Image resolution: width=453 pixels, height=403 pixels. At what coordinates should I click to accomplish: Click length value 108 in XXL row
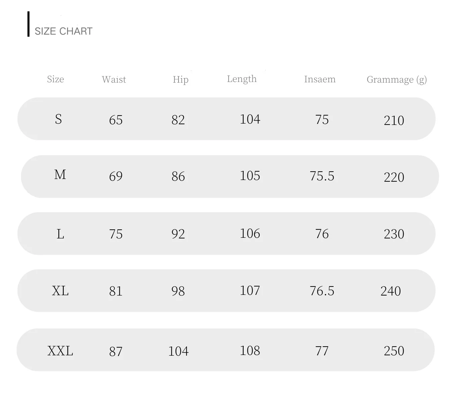click(x=250, y=351)
